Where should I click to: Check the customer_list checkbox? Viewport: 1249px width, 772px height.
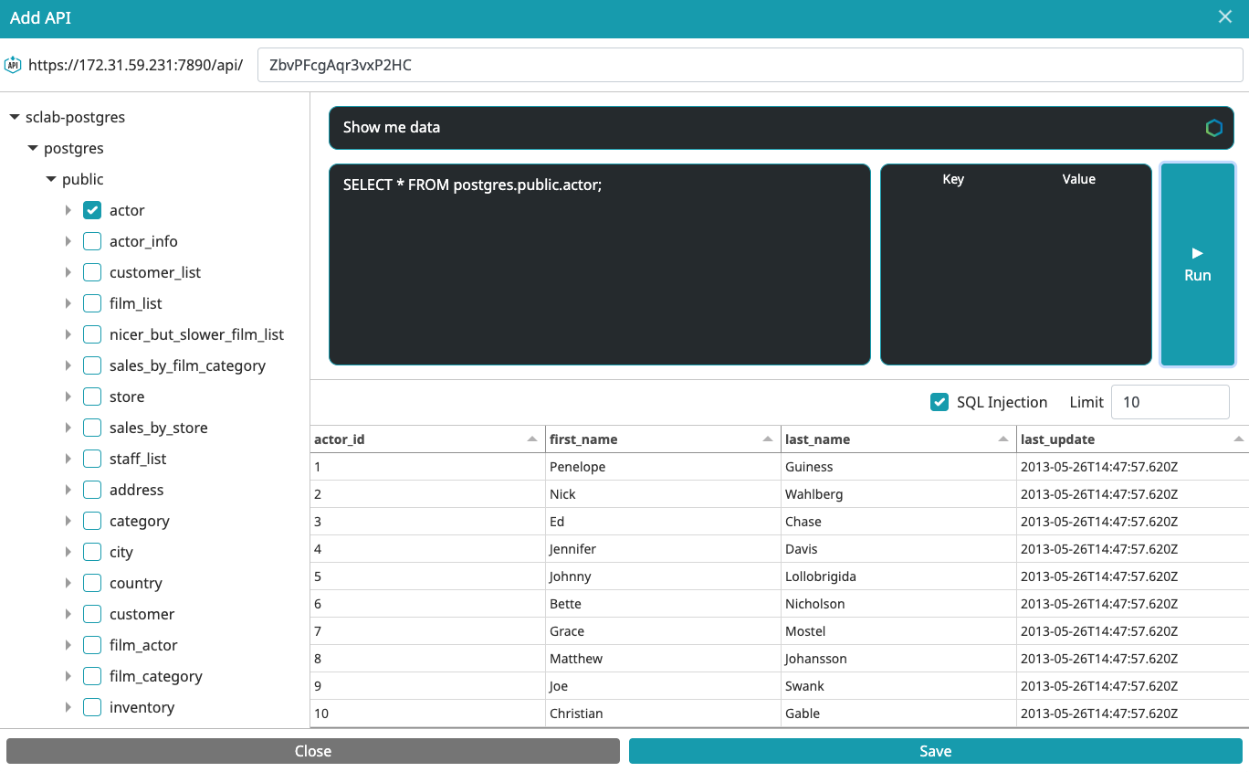[92, 272]
